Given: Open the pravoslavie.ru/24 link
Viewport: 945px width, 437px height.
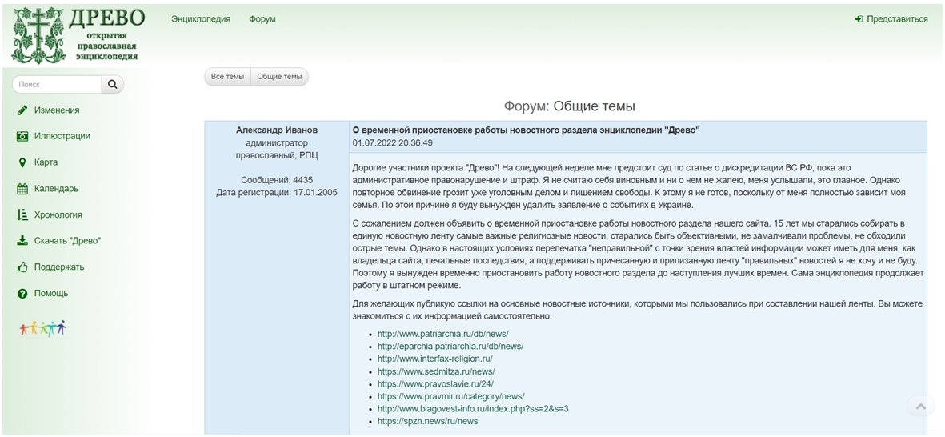Looking at the screenshot, I should pyautogui.click(x=436, y=384).
